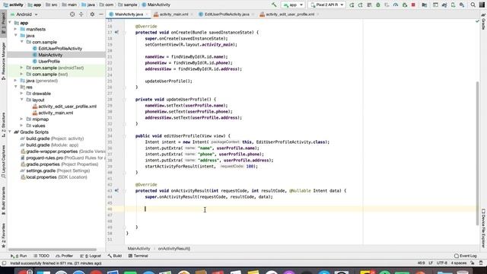Open the AVD Manager icon
The height and width of the screenshot is (274, 487).
point(454,5)
